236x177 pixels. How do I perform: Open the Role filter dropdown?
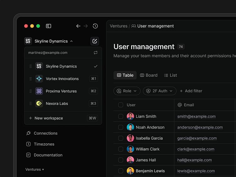(127, 91)
